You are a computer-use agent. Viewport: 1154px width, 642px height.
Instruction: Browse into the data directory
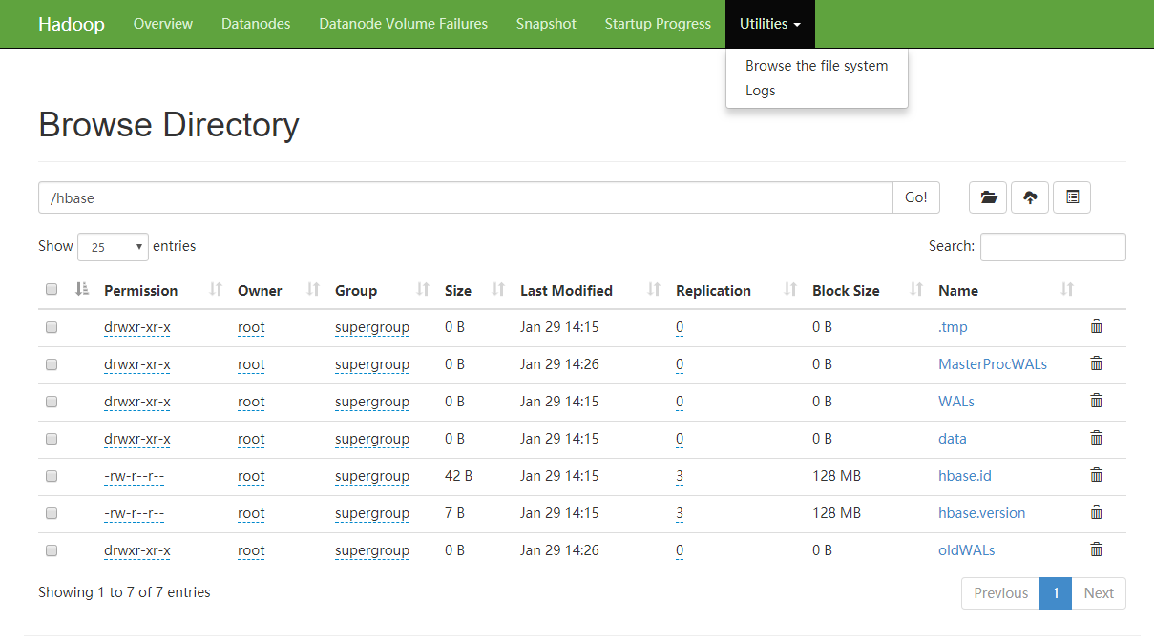tap(953, 439)
